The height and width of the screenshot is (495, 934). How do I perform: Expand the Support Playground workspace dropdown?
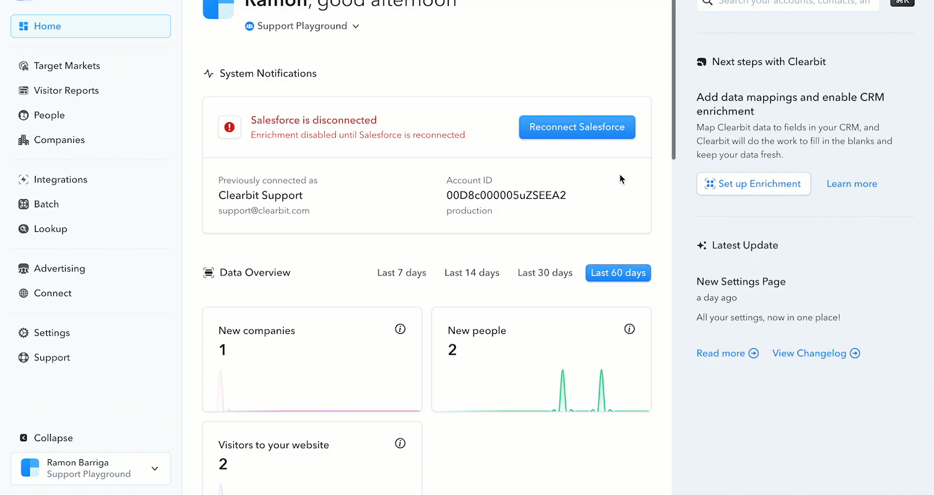(302, 26)
